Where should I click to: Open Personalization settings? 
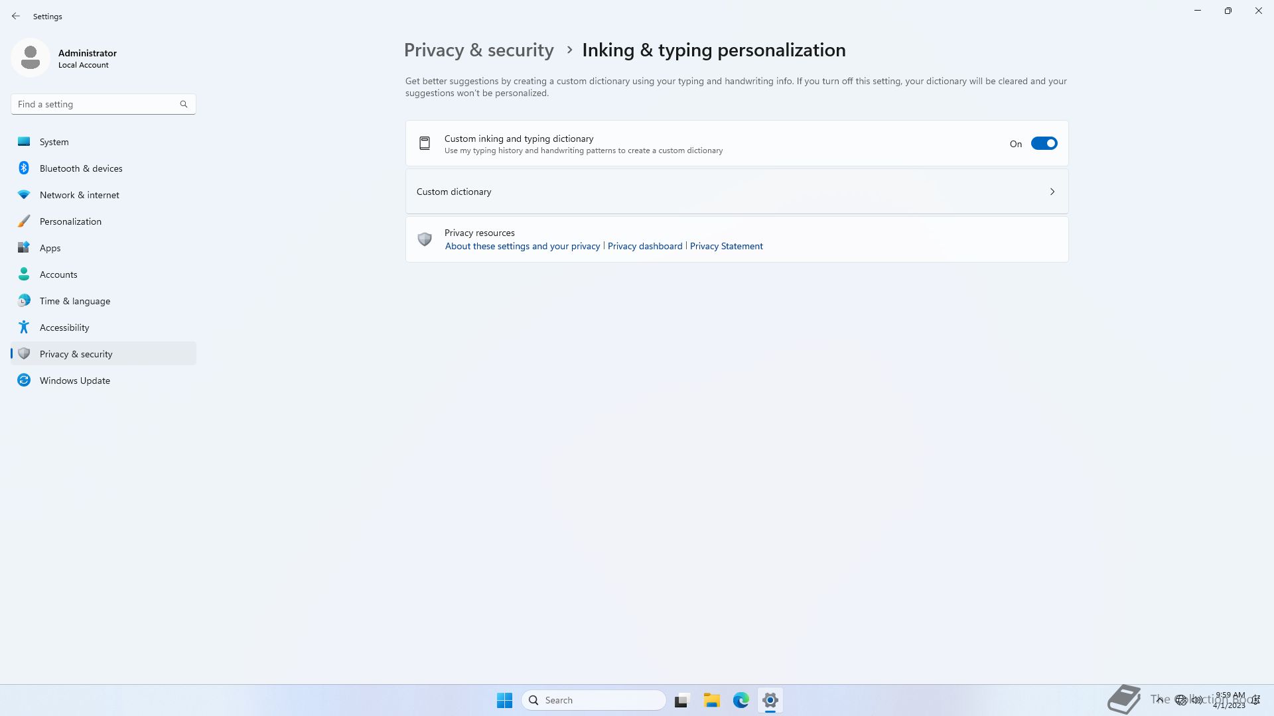pos(70,221)
